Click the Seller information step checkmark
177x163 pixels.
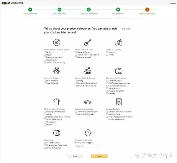pyautogui.click(x=60, y=10)
